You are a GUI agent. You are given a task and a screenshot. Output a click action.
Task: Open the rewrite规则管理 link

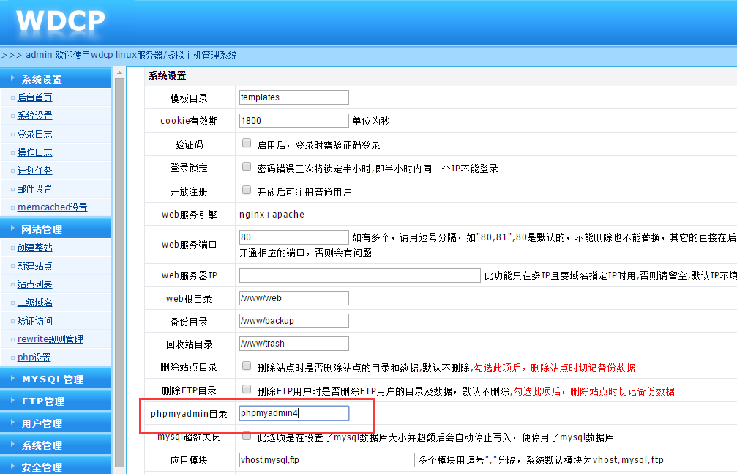tap(50, 339)
